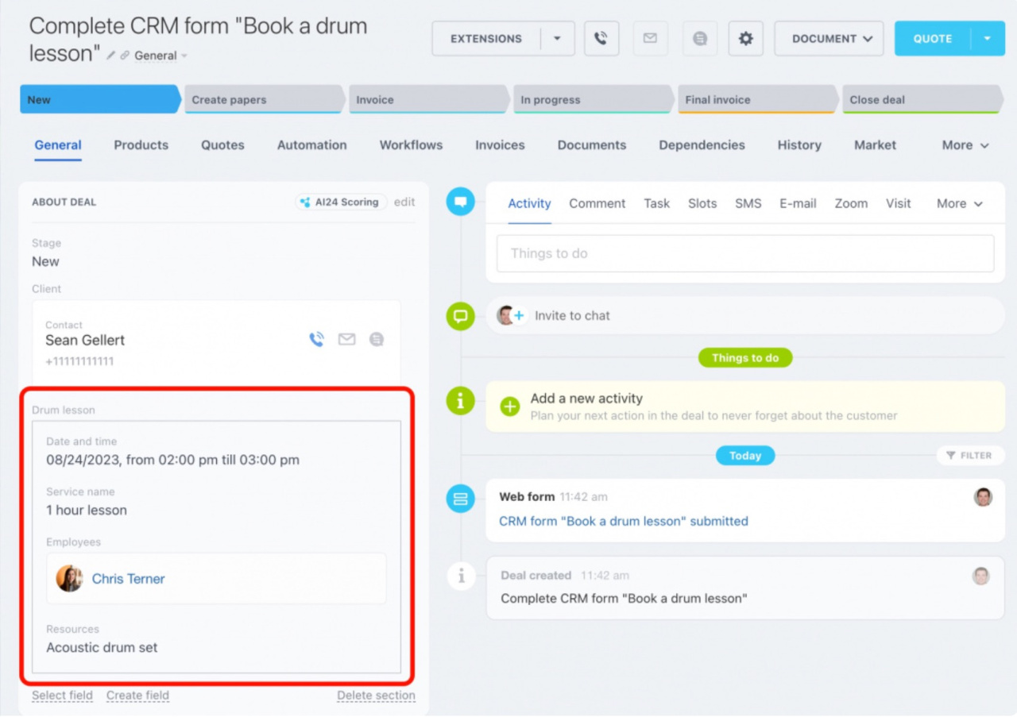Click the Things to do input field
Image resolution: width=1017 pixels, height=717 pixels.
(744, 253)
